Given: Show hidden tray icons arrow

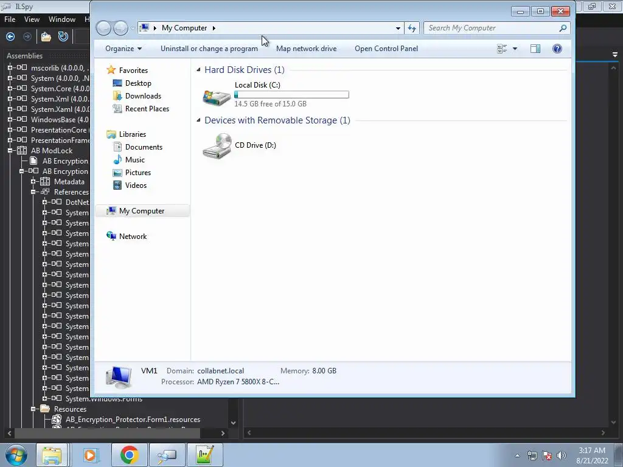Looking at the screenshot, I should point(517,455).
